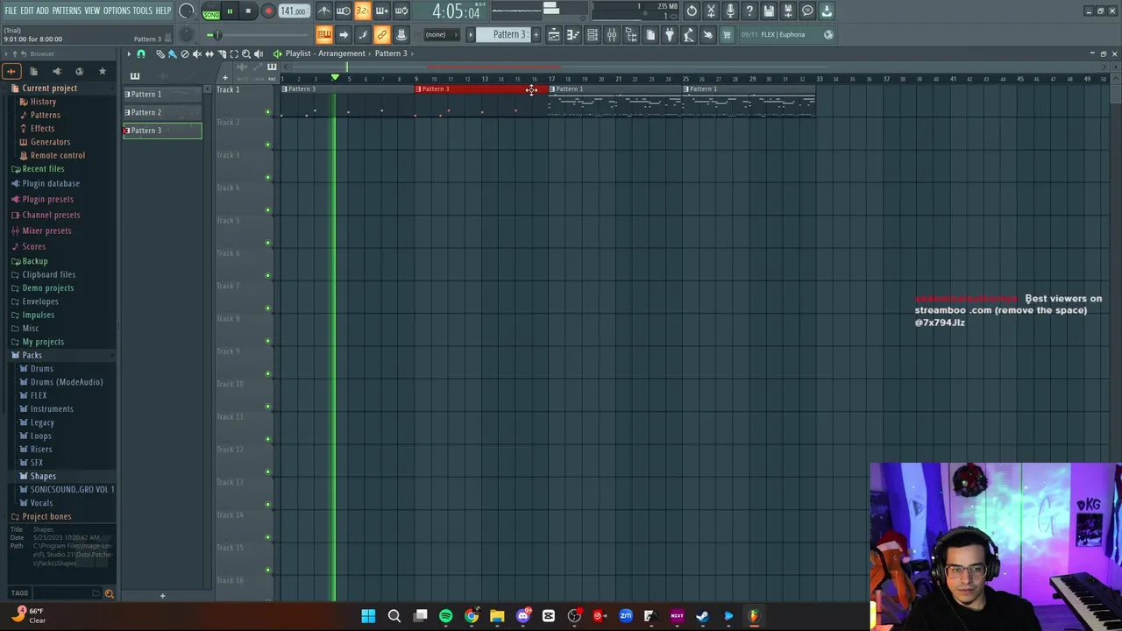The image size is (1122, 631).
Task: Select Pattern 2 in the picker
Action: coord(162,112)
